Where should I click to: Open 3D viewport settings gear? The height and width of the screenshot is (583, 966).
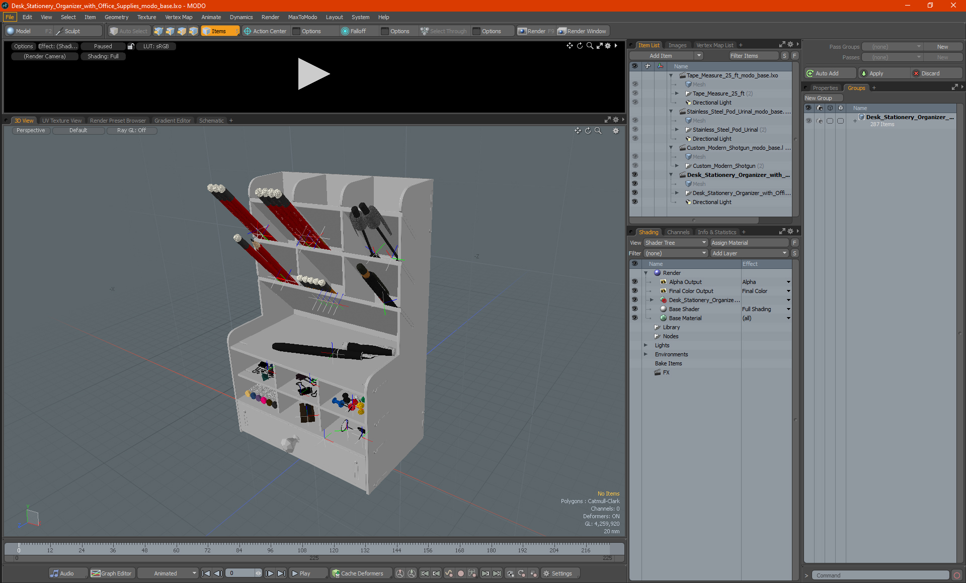pyautogui.click(x=616, y=131)
